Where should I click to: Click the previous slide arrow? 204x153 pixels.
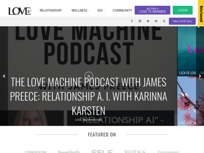point(4,76)
